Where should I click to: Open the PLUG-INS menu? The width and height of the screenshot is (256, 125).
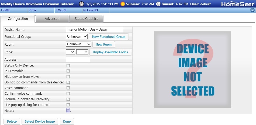coord(90,10)
